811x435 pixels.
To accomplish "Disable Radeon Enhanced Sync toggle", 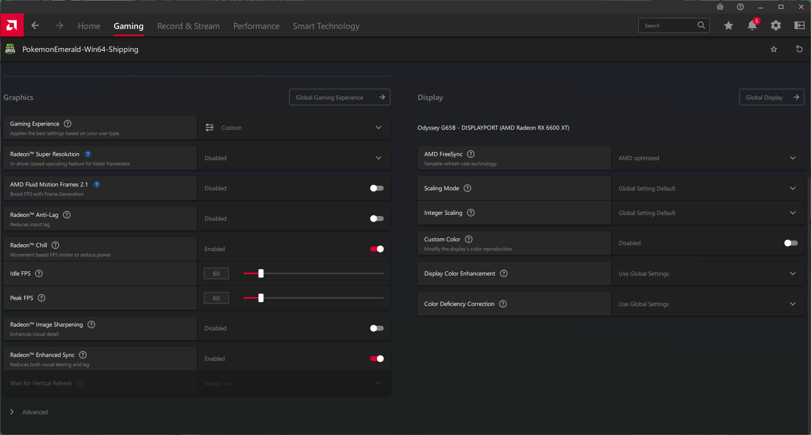I will pyautogui.click(x=377, y=359).
